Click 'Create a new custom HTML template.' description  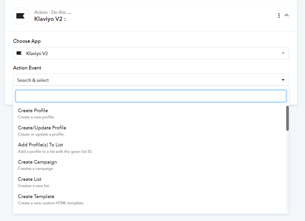click(51, 203)
